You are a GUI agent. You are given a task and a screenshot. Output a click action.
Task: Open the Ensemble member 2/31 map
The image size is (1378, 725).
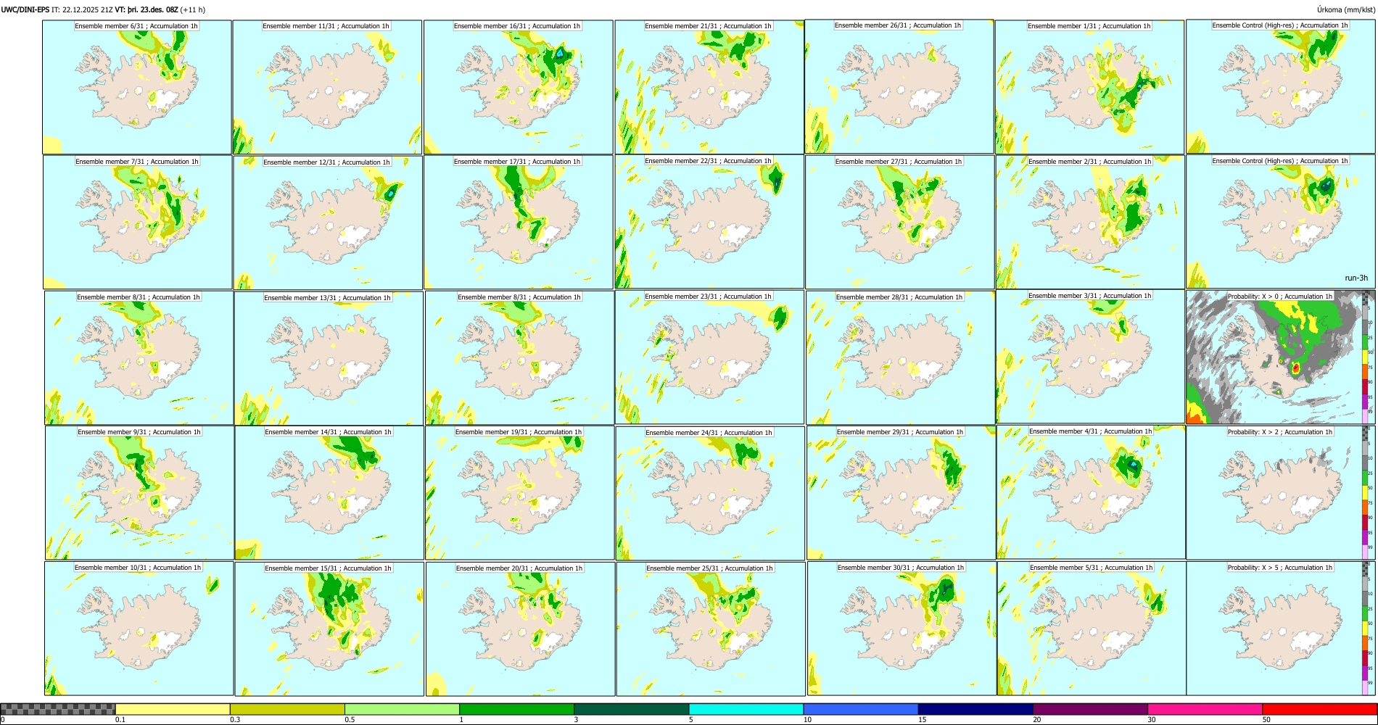(x=1091, y=223)
